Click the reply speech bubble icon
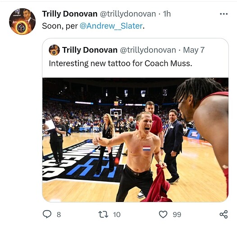Viewport: 237px width, 226px height. pos(47,214)
